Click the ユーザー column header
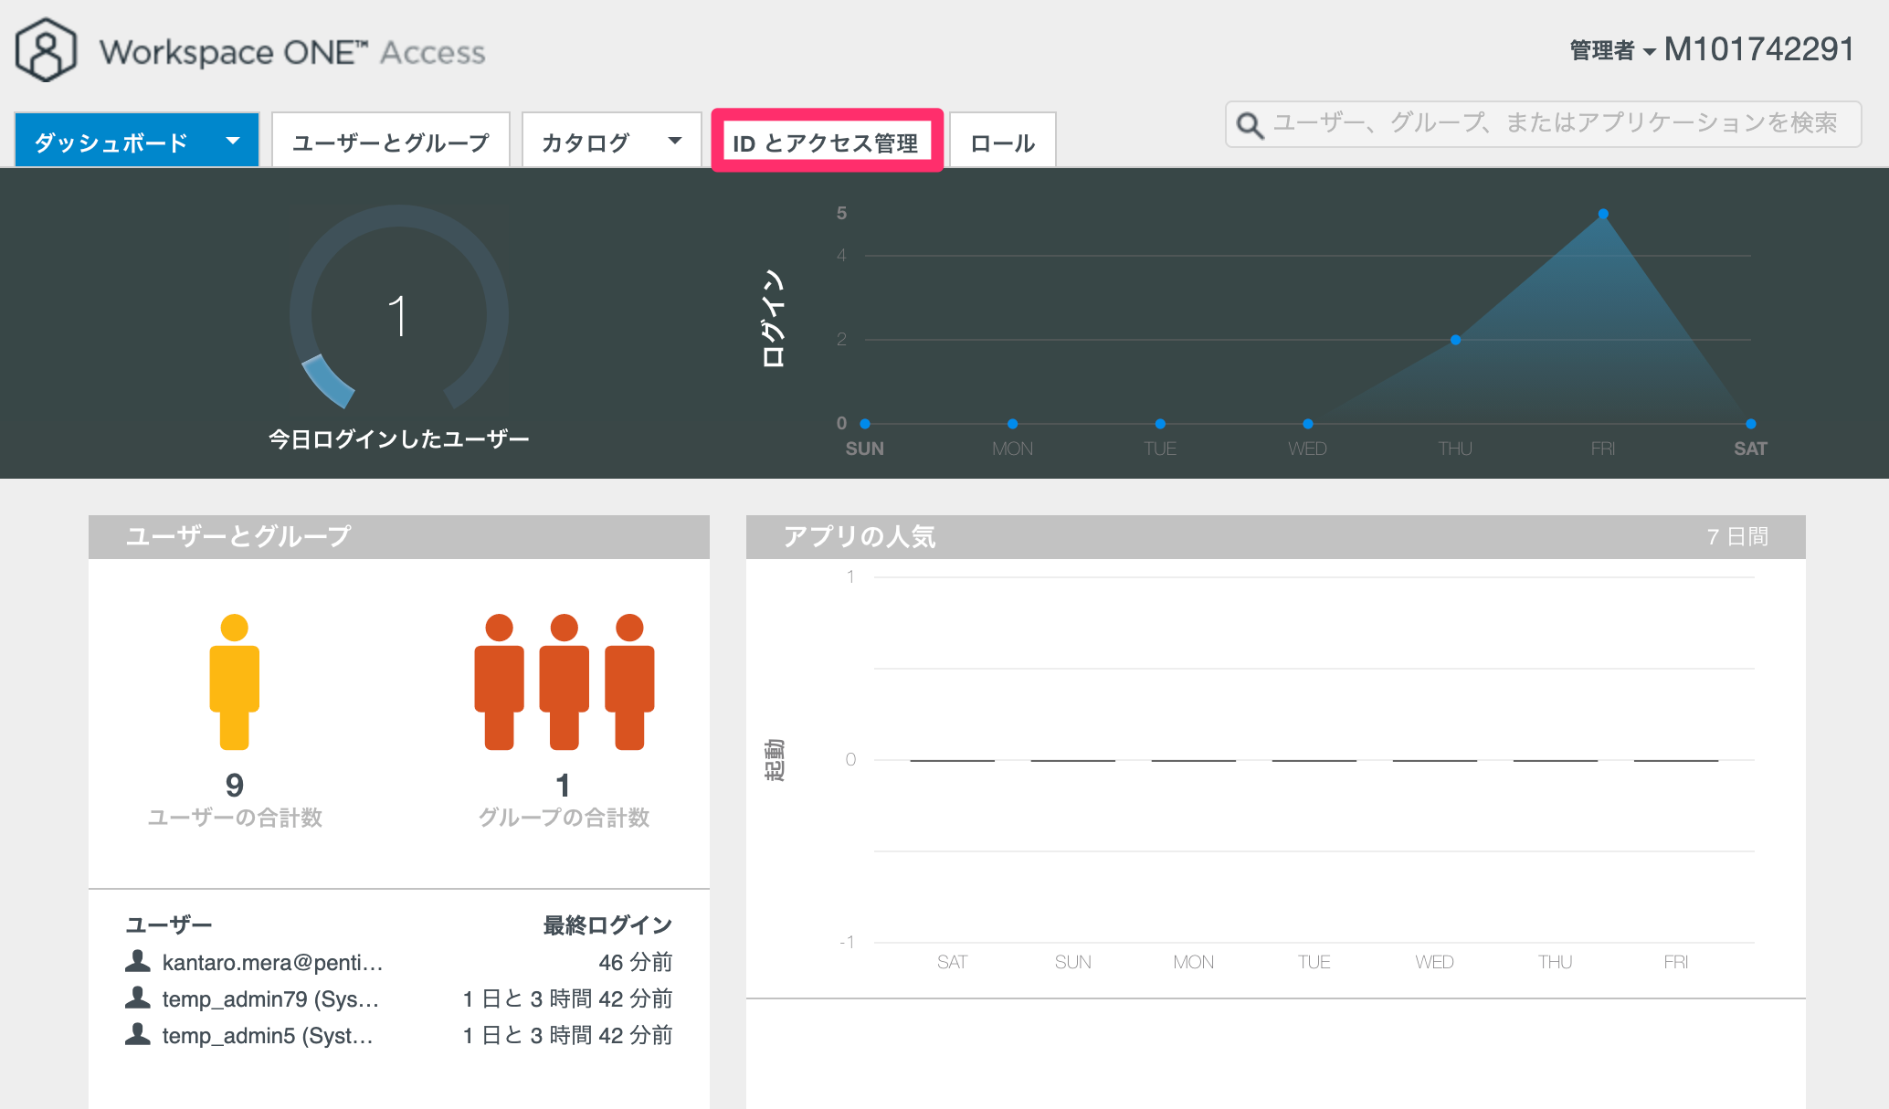 (169, 925)
